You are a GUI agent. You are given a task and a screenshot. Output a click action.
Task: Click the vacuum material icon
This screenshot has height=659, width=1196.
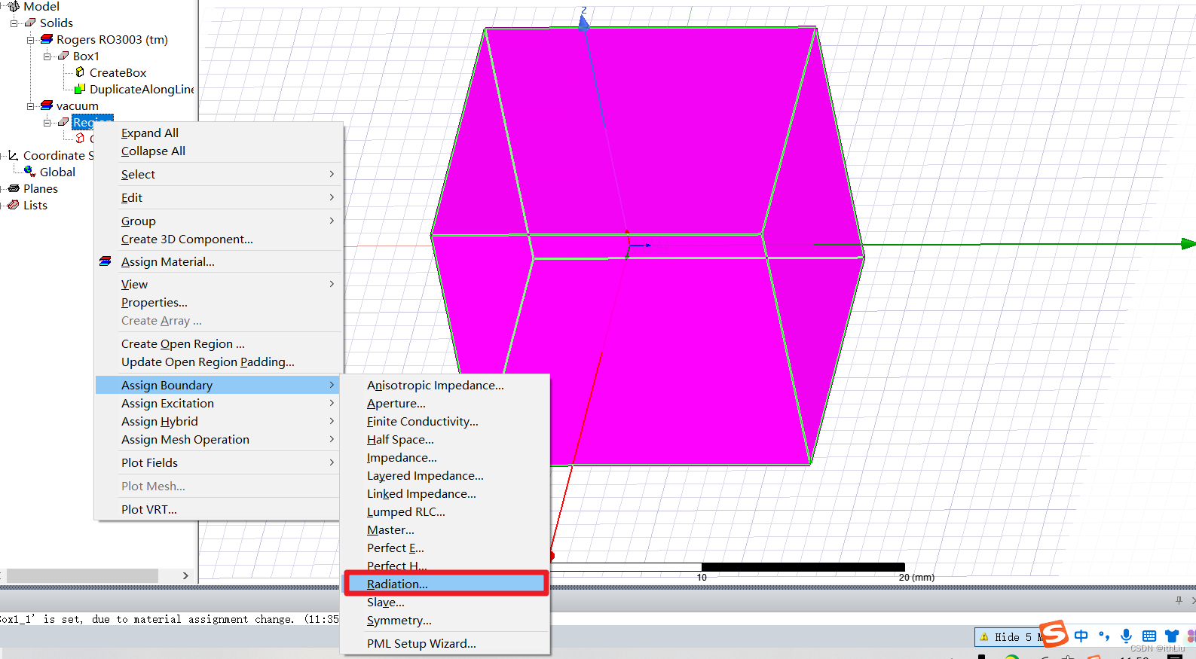tap(47, 105)
